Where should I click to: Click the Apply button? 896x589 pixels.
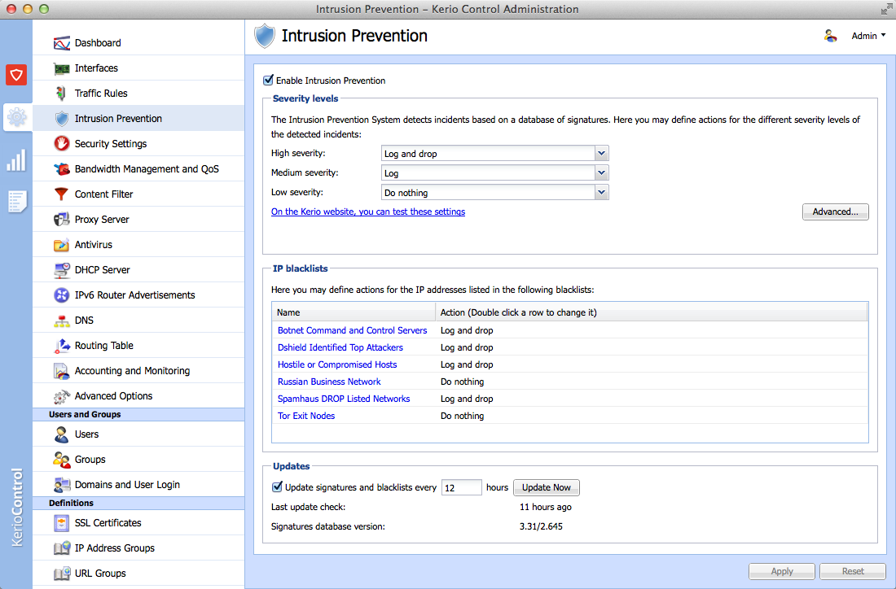(x=782, y=571)
